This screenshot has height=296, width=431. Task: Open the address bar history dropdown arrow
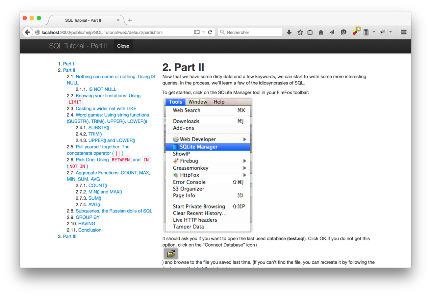click(x=204, y=32)
